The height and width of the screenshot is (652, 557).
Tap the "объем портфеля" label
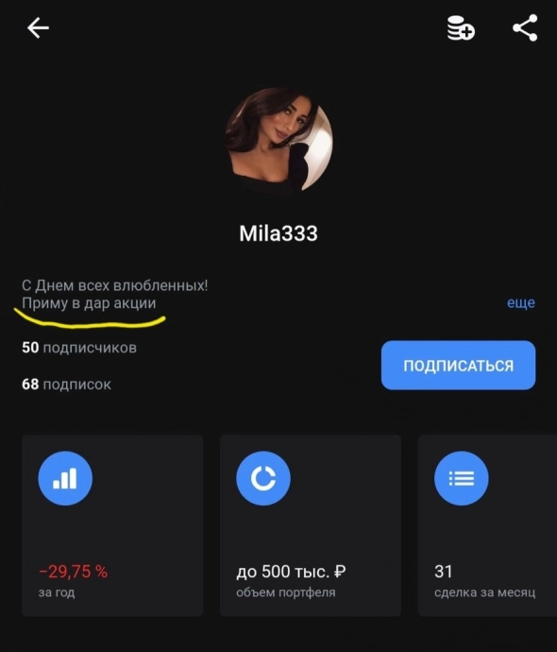[x=286, y=592]
